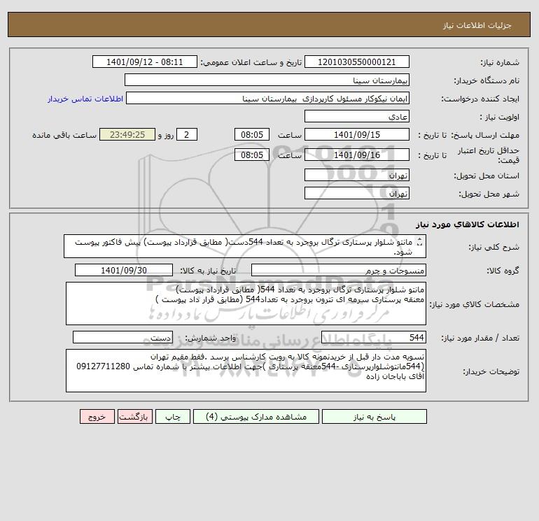Click response deadline date 1401/09/15
The image size is (539, 521).
click(357, 135)
